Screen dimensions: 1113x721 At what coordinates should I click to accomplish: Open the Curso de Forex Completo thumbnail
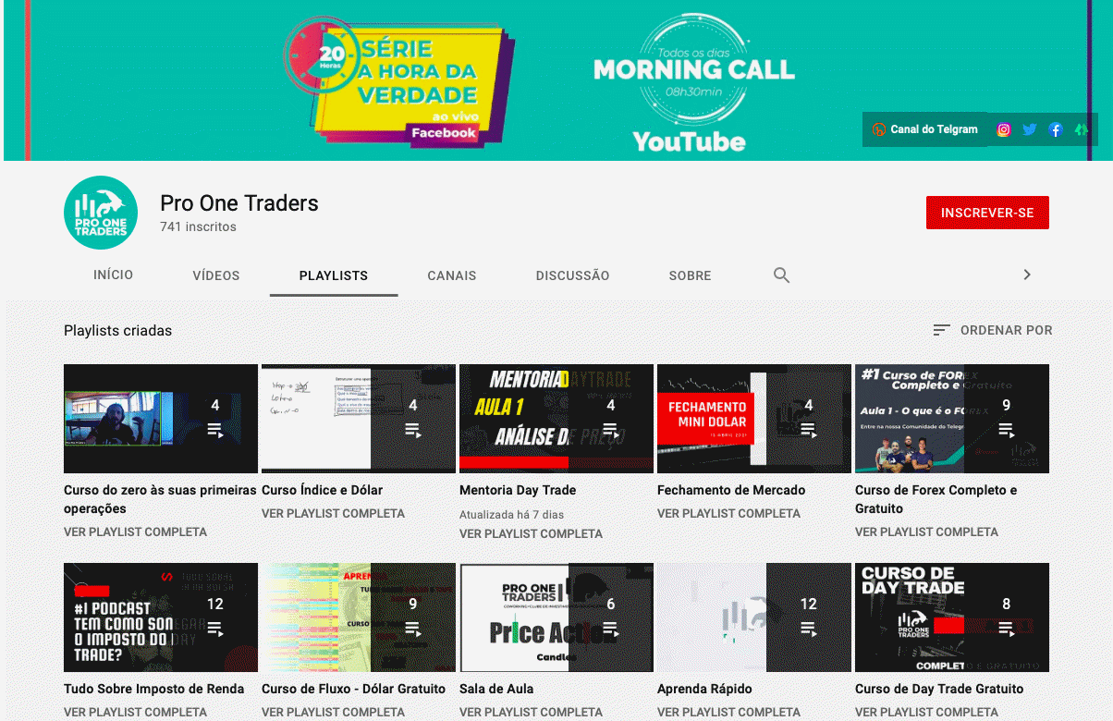pyautogui.click(x=952, y=419)
